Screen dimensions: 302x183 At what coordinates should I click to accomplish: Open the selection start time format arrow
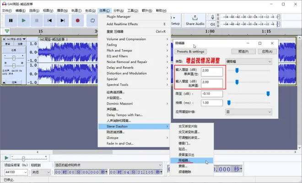106,172
